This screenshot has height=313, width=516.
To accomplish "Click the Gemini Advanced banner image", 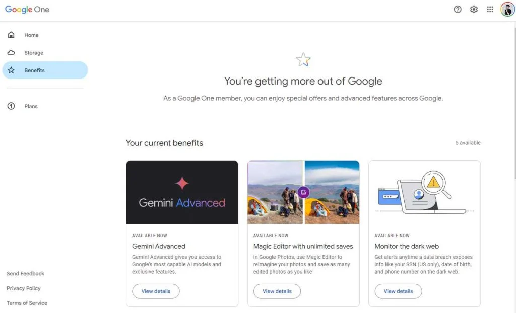I will tap(182, 192).
